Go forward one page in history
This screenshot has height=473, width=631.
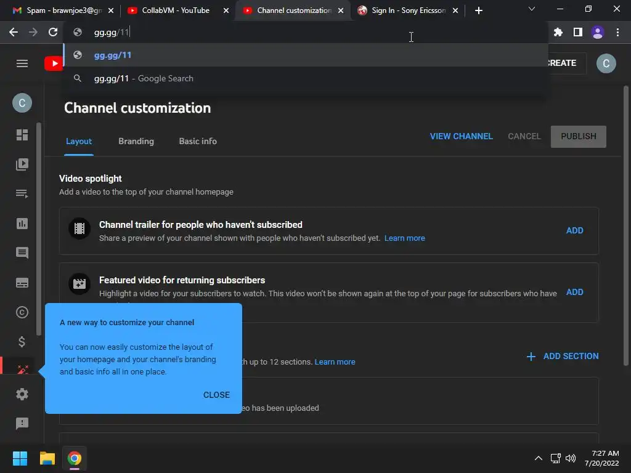click(x=33, y=32)
